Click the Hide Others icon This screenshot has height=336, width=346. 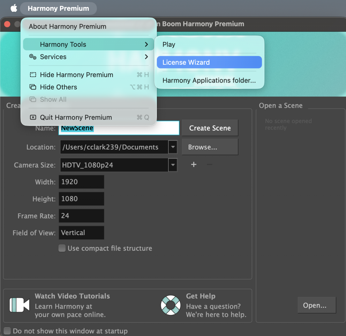pyautogui.click(x=33, y=87)
